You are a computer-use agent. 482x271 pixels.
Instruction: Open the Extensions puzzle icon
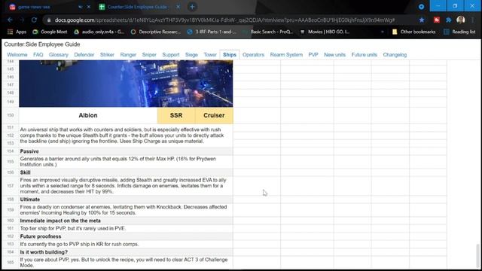pos(449,20)
